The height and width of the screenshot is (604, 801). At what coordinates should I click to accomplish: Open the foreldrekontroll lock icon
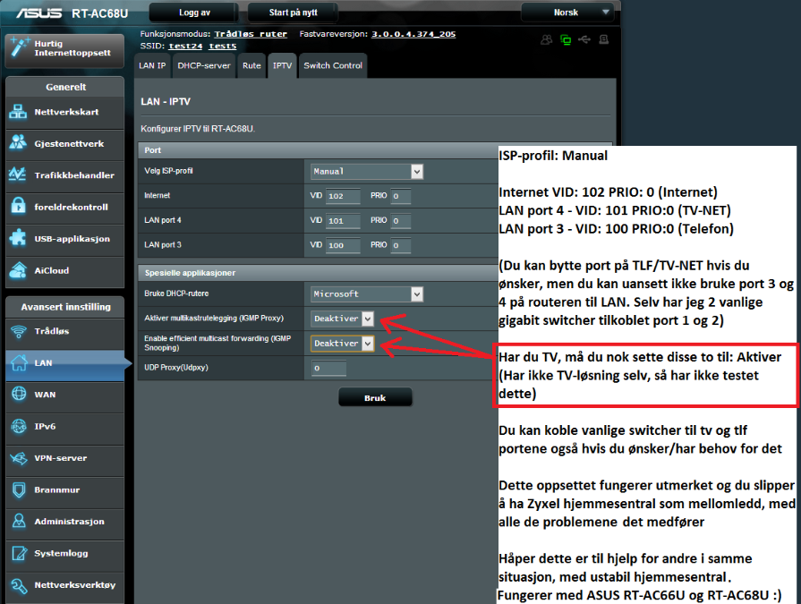[18, 207]
